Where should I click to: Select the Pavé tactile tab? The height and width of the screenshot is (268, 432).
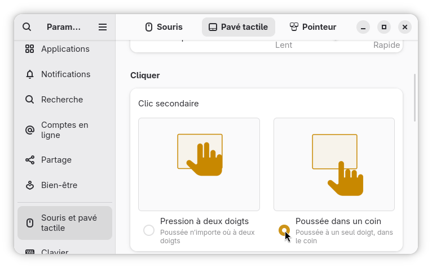click(239, 27)
